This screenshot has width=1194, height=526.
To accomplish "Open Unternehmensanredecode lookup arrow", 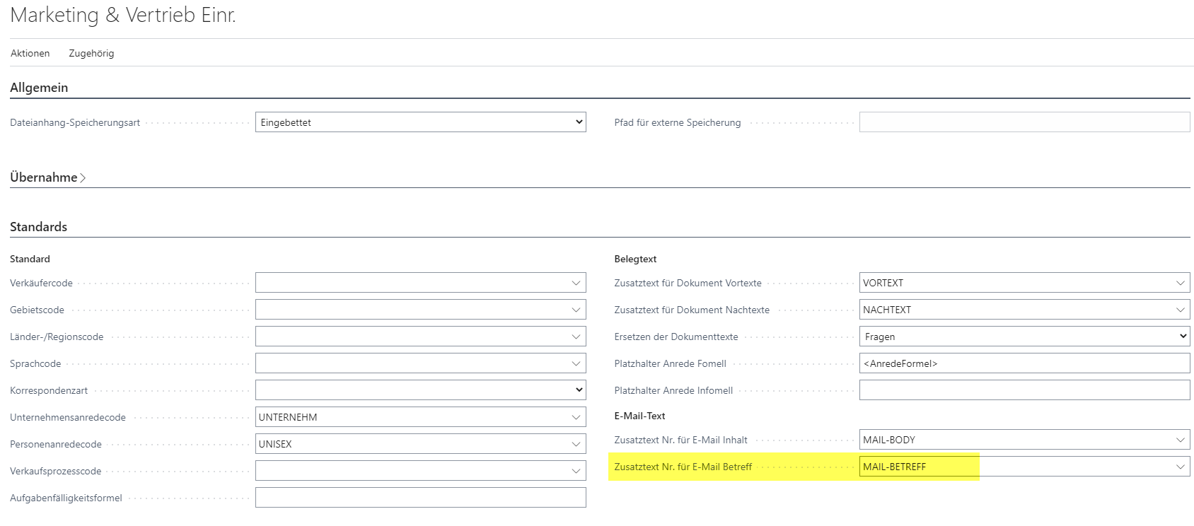I will coord(576,417).
